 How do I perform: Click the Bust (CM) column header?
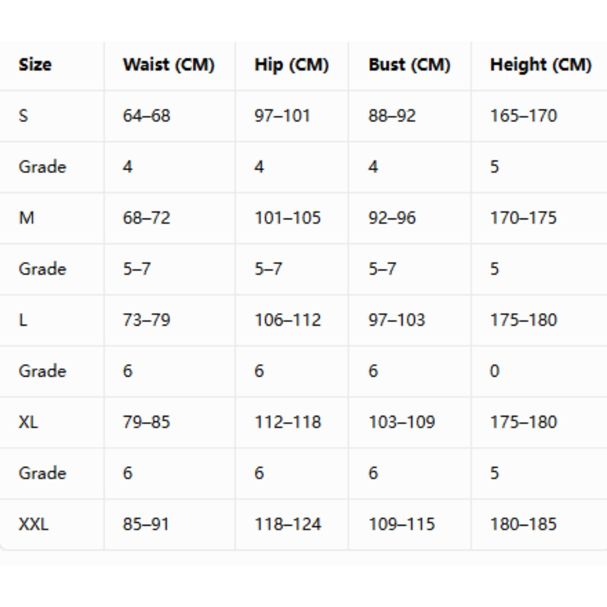coord(409,65)
